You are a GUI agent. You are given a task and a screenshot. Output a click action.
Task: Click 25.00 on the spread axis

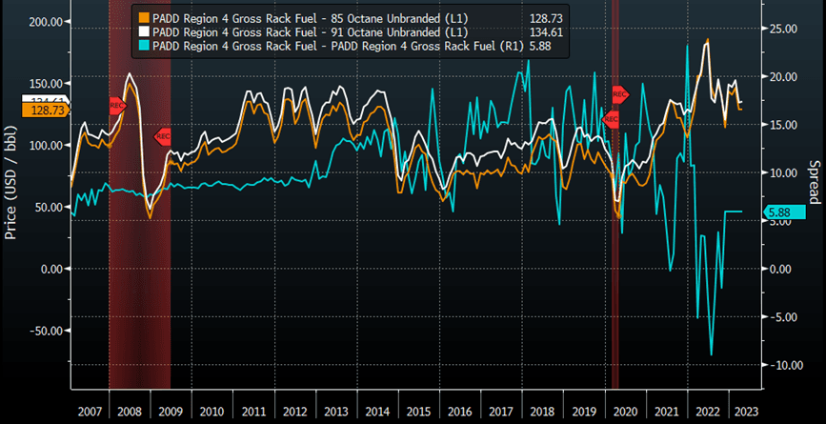click(x=783, y=29)
